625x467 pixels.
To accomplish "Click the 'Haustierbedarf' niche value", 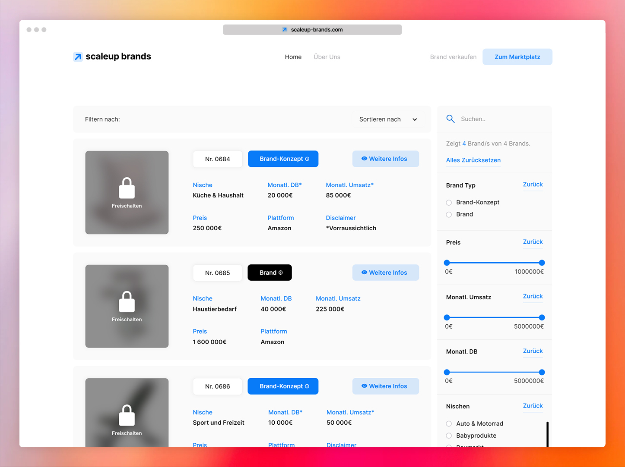I will tap(215, 309).
